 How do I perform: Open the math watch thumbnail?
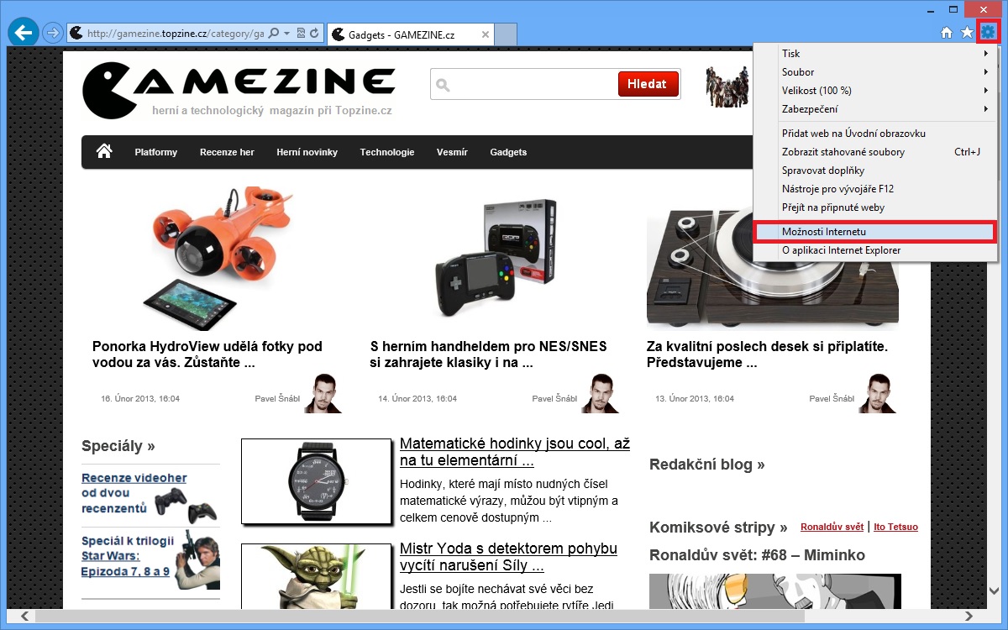(317, 481)
